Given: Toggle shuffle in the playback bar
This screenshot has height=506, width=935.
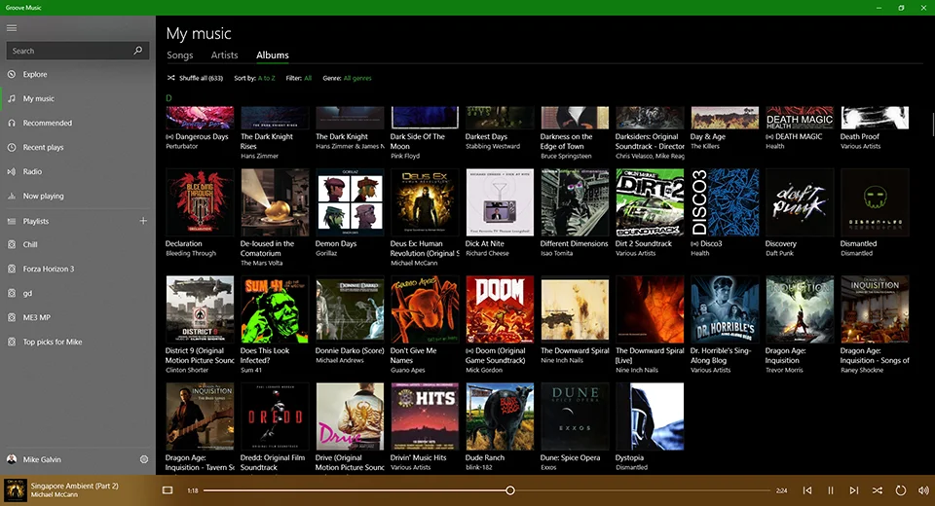Looking at the screenshot, I should 878,490.
